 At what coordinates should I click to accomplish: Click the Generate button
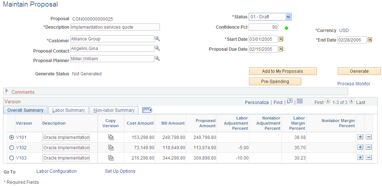pos(359,71)
